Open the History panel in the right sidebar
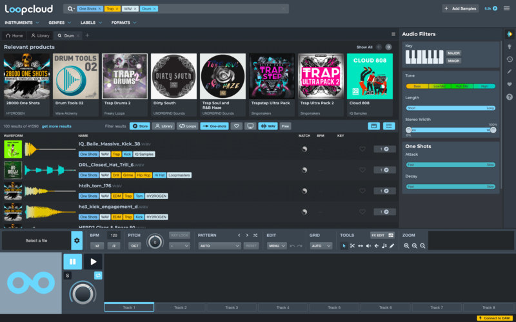The height and width of the screenshot is (322, 516). [x=510, y=59]
